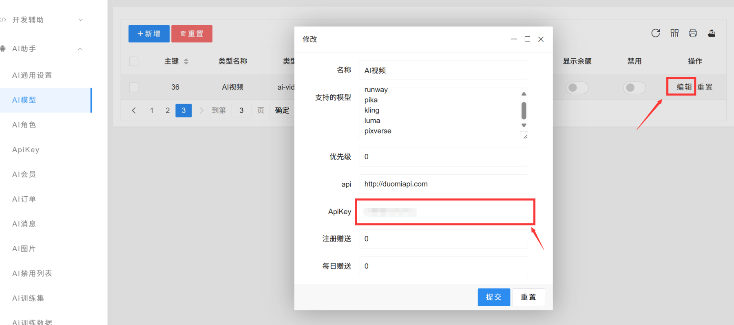Click the 支持的模型 textarea scrollbar thumb

point(524,110)
